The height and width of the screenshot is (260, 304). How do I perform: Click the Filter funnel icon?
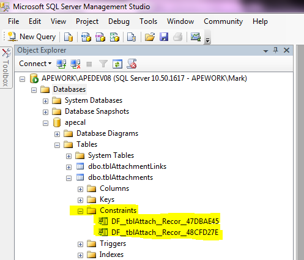coord(103,64)
